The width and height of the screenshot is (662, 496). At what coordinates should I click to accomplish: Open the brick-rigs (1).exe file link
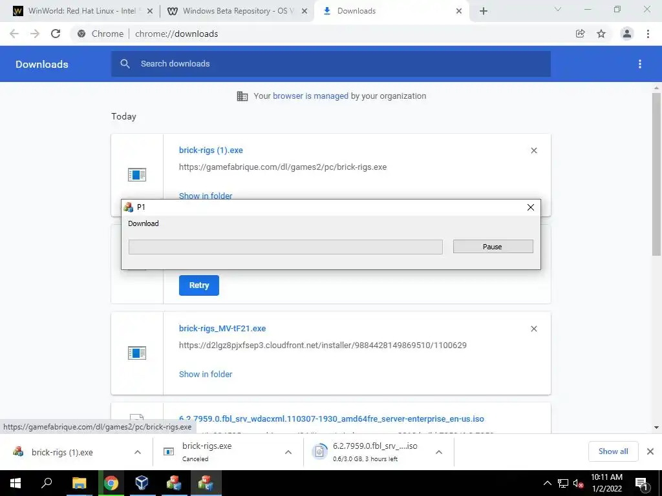tap(211, 150)
